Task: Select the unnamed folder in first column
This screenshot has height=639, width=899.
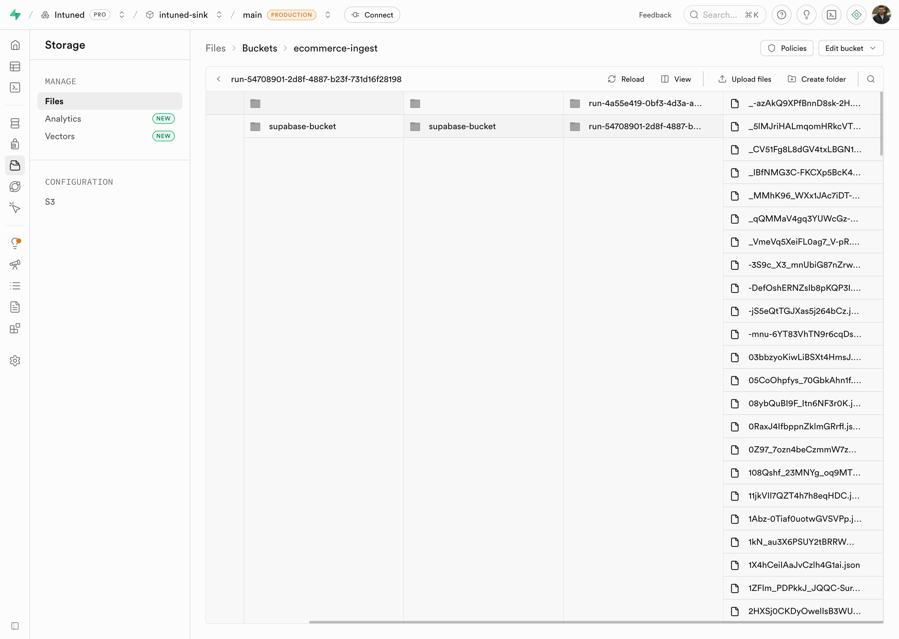Action: pos(323,103)
